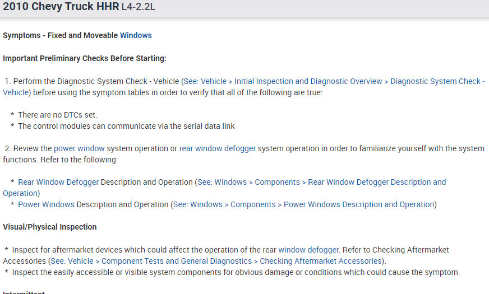Open the Windows link in Symptoms heading
This screenshot has width=489, height=294.
[136, 35]
